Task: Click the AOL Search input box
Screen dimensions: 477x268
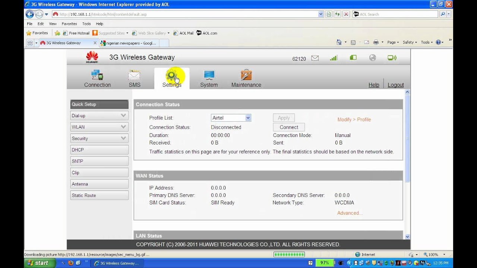Action: [x=395, y=14]
